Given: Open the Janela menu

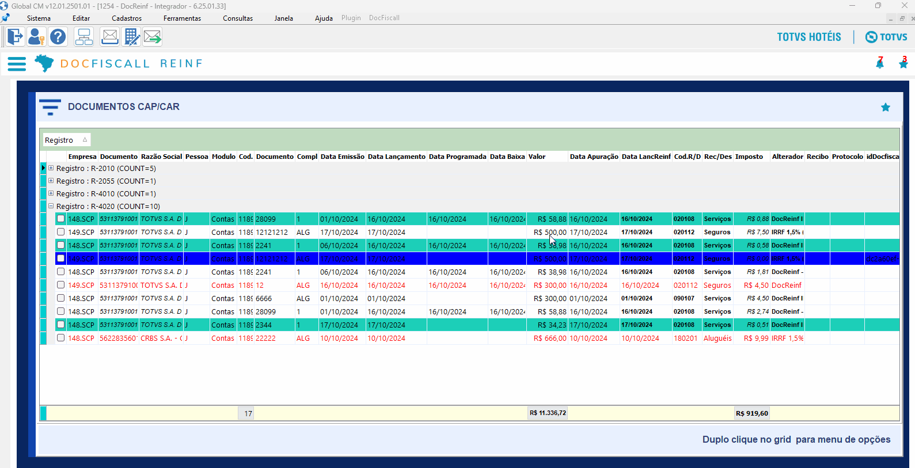Looking at the screenshot, I should 283,18.
